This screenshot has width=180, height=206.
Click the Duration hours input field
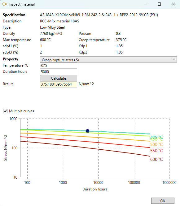click(59, 72)
